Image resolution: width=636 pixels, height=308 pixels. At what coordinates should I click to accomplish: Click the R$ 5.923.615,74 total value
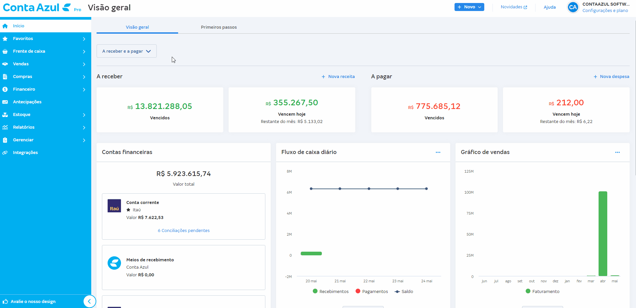(183, 174)
